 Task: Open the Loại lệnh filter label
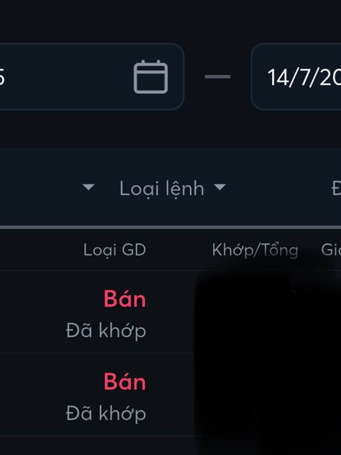point(162,188)
